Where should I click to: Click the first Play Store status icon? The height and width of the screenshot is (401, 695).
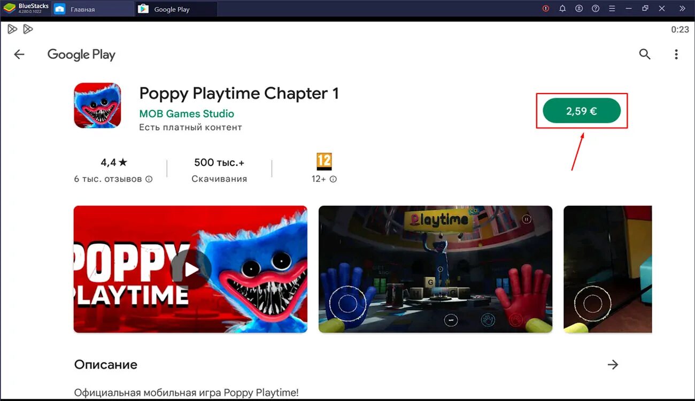click(12, 29)
